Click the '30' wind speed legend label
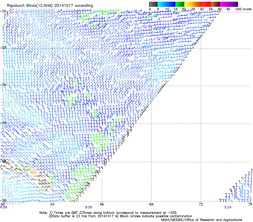Viewport: 253px width, 222px height. click(x=202, y=9)
